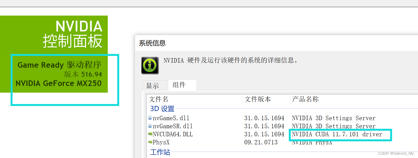Click the NVCUDA64.DLL NVIDIA icon

pos(150,134)
